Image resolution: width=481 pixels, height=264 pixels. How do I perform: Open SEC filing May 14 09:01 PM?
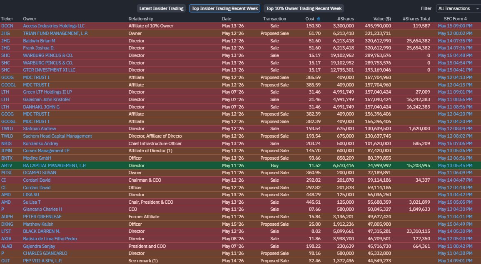click(455, 261)
